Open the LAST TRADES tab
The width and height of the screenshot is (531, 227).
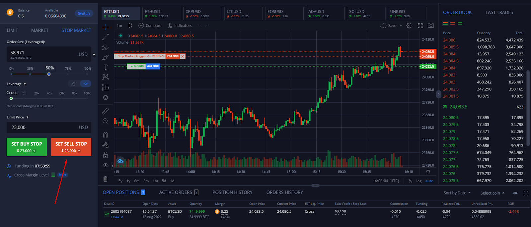point(499,12)
